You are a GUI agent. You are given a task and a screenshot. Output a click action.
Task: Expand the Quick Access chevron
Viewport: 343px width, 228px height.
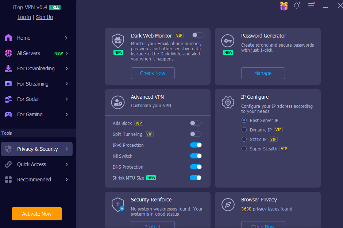coord(67,164)
